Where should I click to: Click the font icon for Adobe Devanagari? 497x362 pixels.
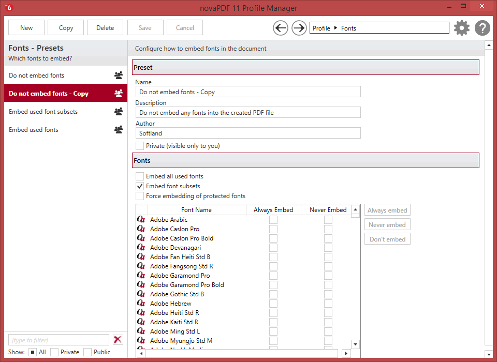[x=141, y=247]
